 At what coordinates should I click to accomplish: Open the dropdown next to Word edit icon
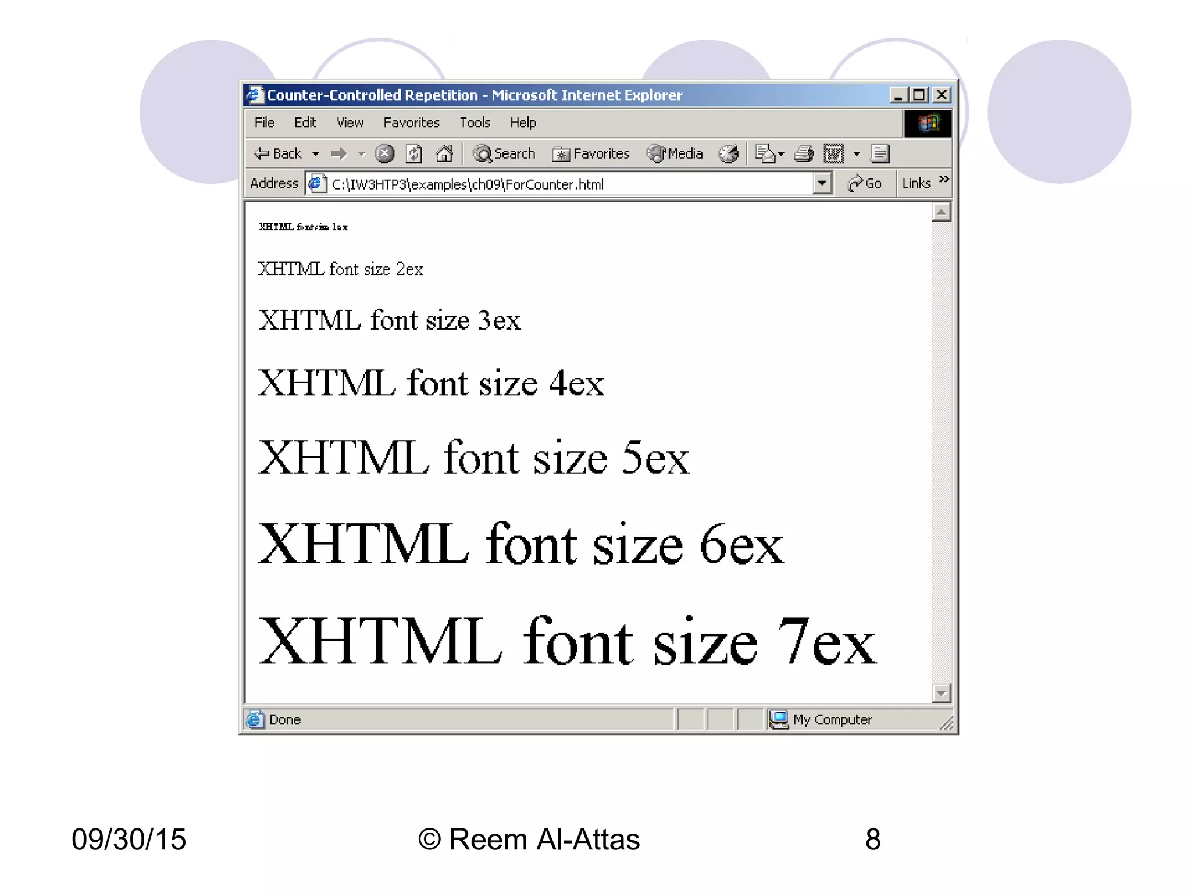click(857, 154)
